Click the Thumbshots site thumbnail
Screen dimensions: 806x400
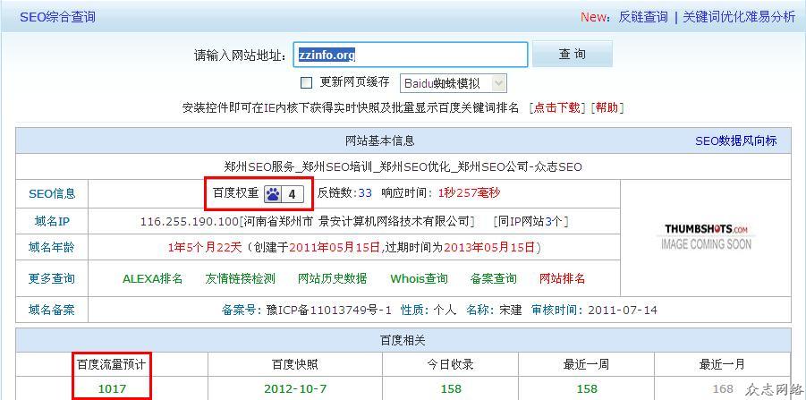707,236
